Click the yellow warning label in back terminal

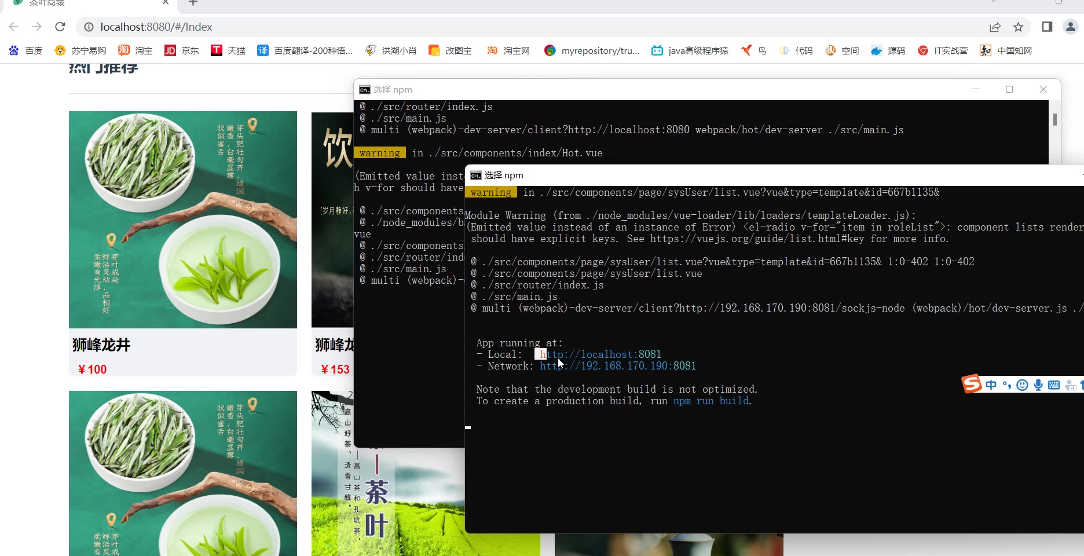(380, 153)
